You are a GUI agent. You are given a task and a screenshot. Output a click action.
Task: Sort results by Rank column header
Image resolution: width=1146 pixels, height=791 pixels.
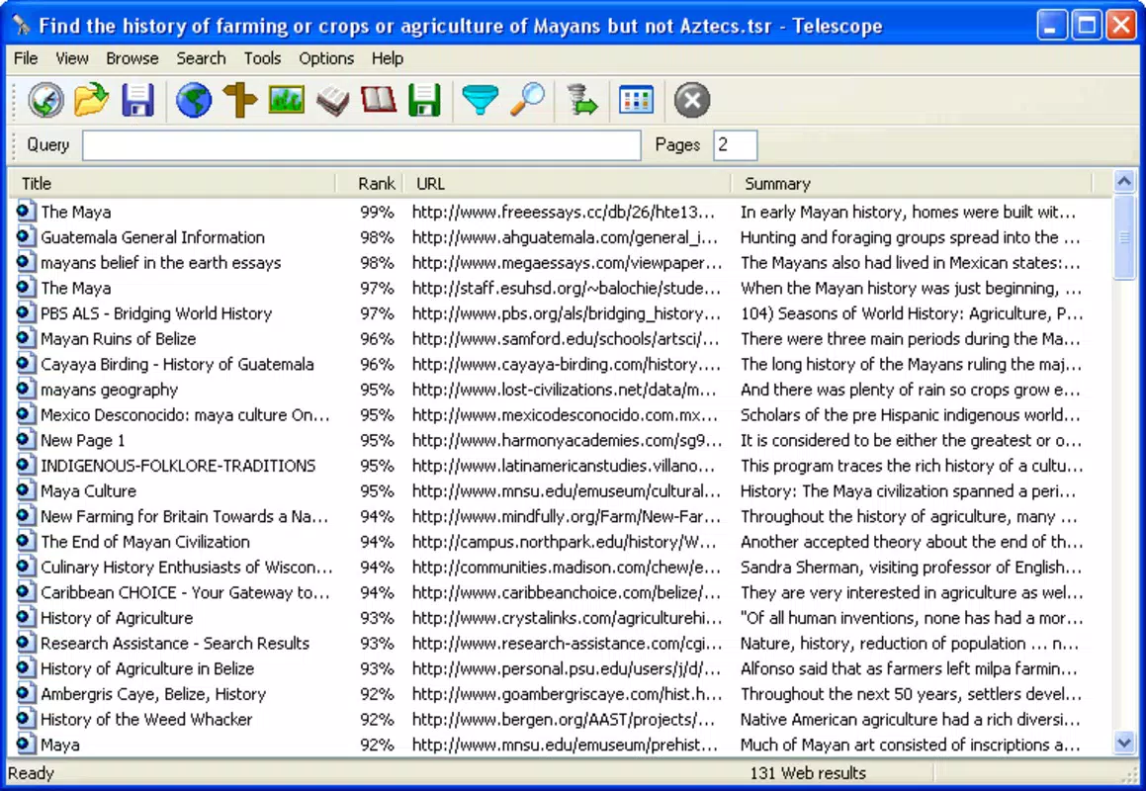point(370,184)
